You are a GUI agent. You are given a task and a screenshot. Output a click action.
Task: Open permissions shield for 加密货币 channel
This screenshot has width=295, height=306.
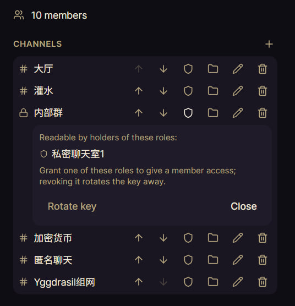[x=188, y=238]
